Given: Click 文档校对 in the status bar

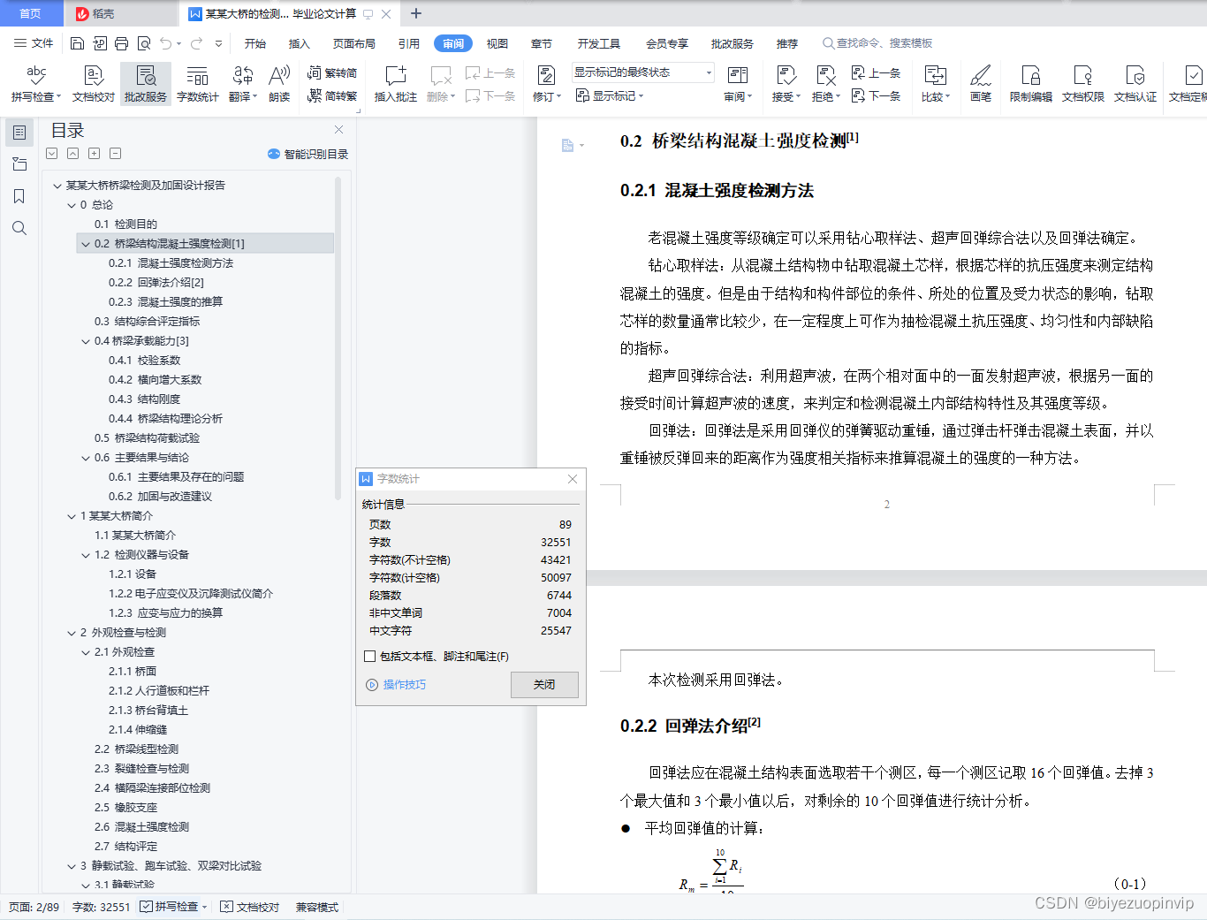Looking at the screenshot, I should pos(250,907).
